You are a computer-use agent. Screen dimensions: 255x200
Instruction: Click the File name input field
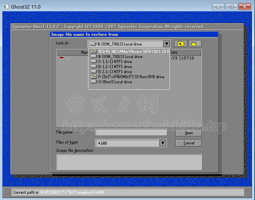coord(131,133)
